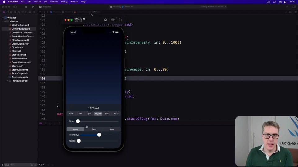This screenshot has height=167, width=298.
Task: Toggle the Xcode inspector panel icon
Action: pyautogui.click(x=294, y=7)
